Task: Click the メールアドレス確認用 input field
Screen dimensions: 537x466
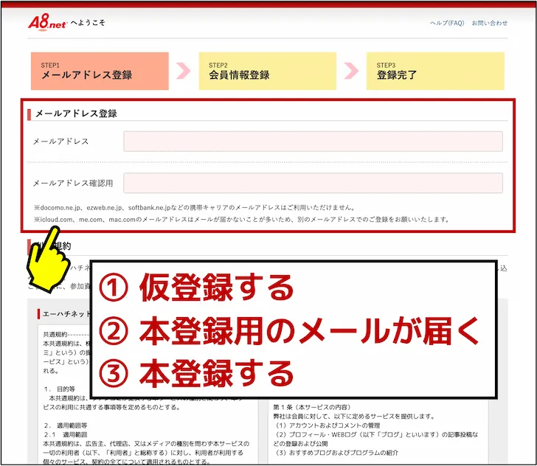Action: coord(313,183)
